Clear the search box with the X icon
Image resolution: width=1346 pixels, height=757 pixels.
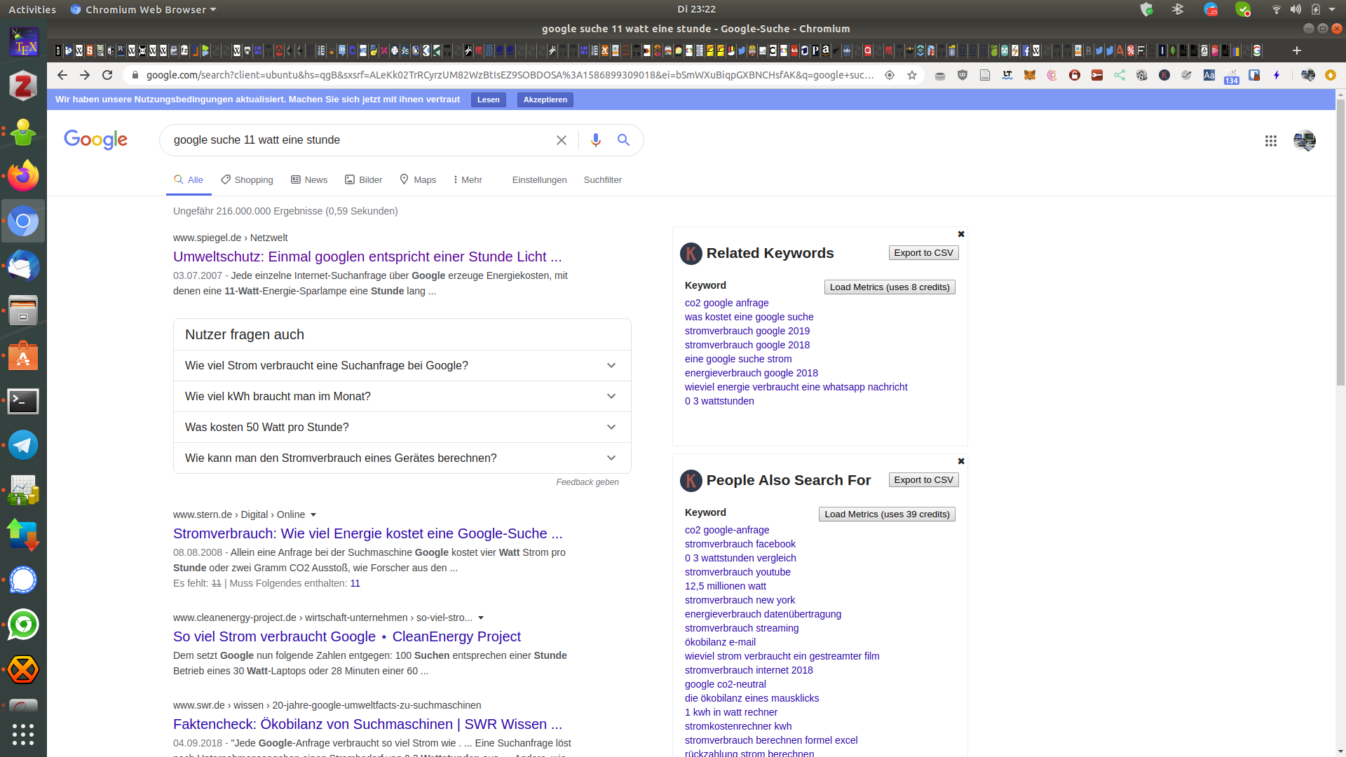(562, 140)
